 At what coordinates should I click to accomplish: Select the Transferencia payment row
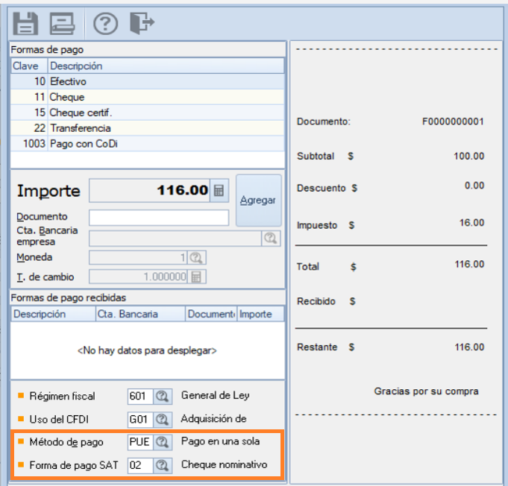148,128
